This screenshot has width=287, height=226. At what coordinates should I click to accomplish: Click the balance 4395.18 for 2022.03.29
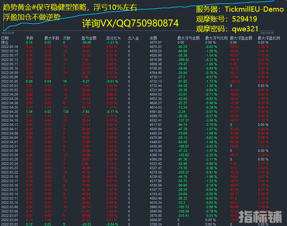pos(156,155)
